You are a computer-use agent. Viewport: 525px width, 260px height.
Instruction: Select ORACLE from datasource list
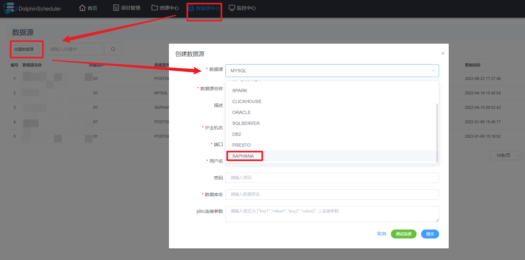click(x=332, y=112)
